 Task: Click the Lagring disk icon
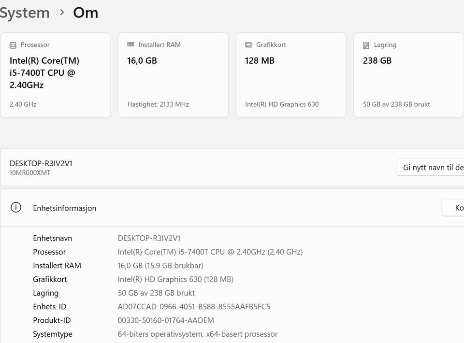[x=366, y=45]
